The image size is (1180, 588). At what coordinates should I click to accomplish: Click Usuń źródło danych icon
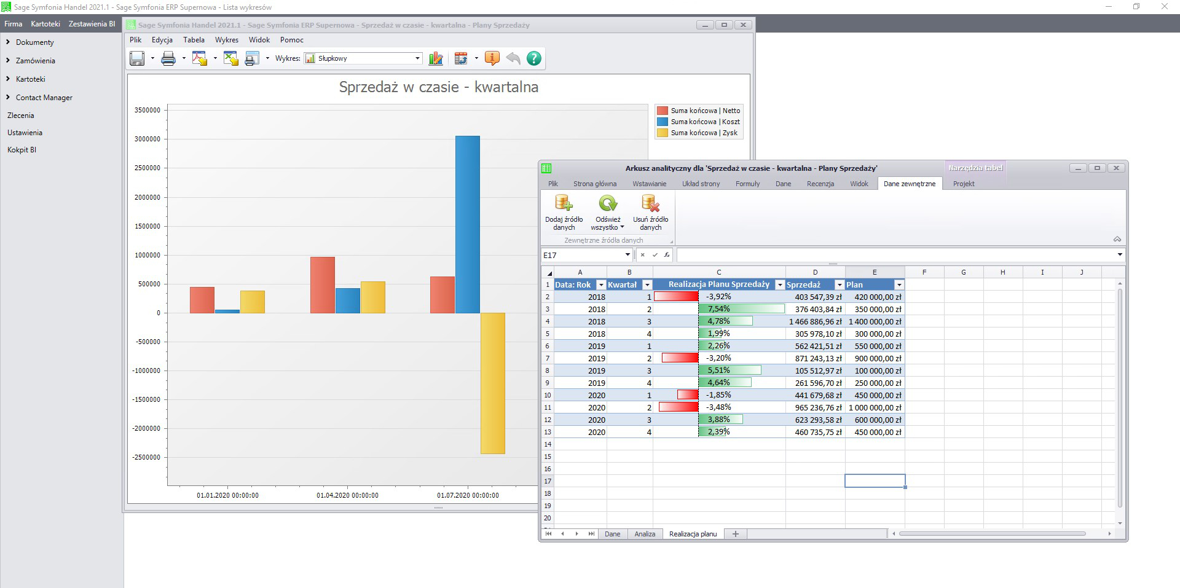pos(650,212)
